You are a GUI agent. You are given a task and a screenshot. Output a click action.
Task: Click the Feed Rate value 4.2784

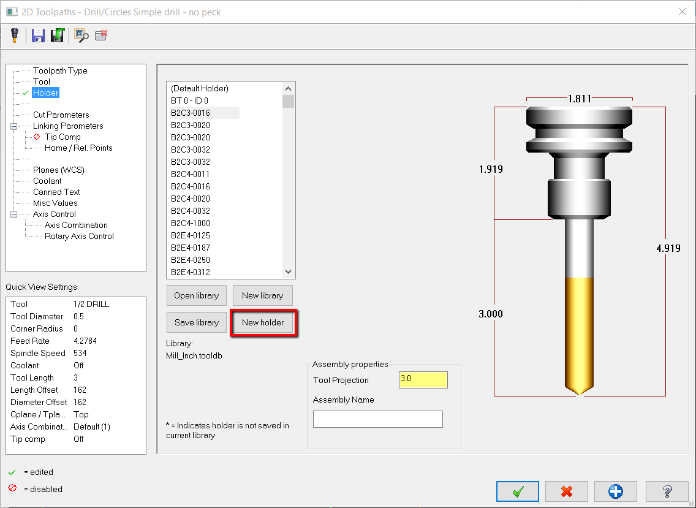[x=85, y=341]
